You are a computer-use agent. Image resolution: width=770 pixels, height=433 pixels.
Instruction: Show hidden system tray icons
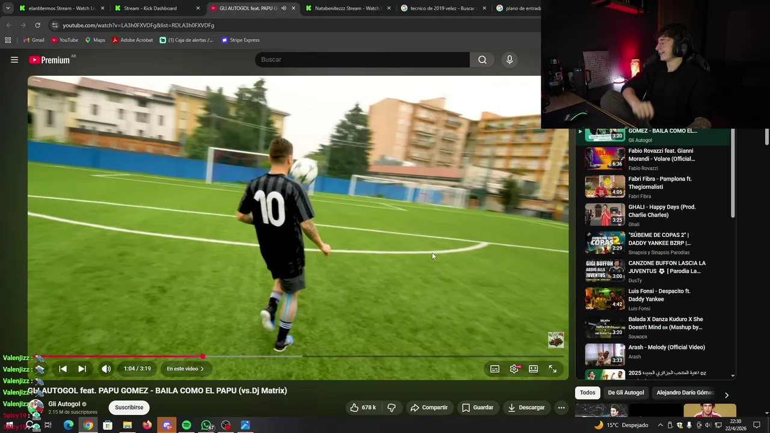pyautogui.click(x=661, y=425)
